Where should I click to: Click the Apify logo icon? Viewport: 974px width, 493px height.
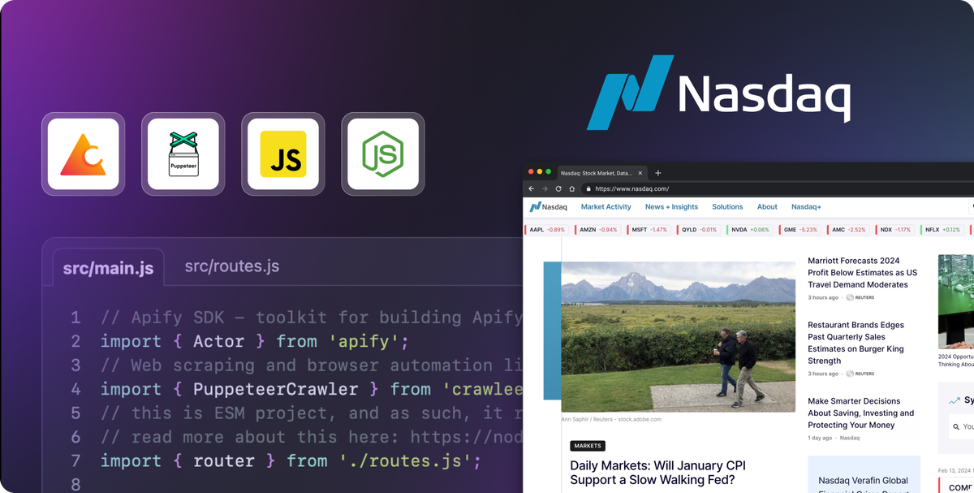(x=84, y=154)
